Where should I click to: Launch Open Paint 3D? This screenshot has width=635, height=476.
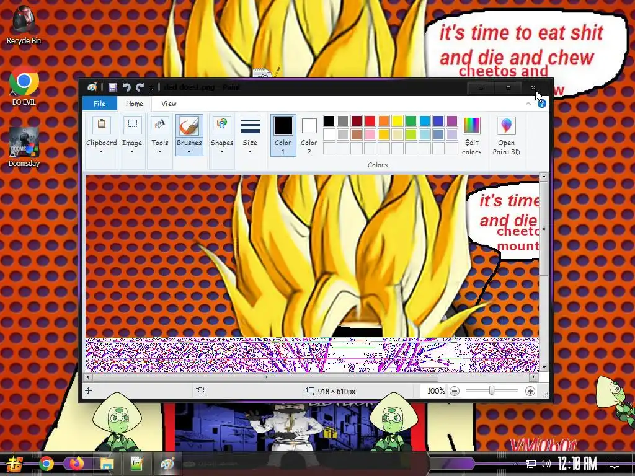pos(506,136)
